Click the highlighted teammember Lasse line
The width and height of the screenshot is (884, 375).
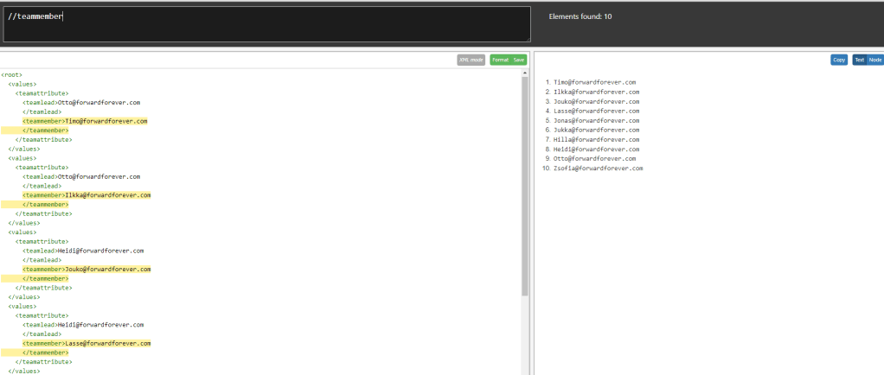tap(86, 344)
